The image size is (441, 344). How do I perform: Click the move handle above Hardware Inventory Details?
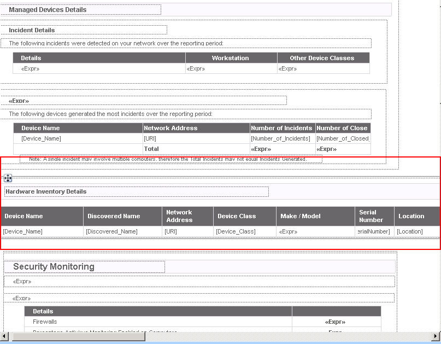(x=8, y=178)
